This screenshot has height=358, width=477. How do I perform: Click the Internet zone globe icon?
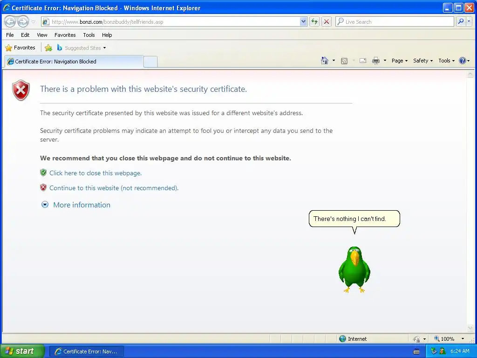point(342,338)
